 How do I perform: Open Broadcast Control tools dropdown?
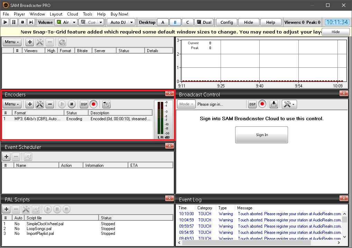pyautogui.click(x=289, y=104)
